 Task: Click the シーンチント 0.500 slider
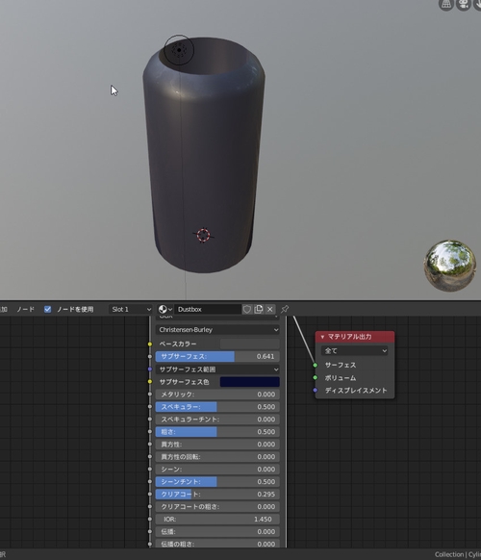click(217, 482)
